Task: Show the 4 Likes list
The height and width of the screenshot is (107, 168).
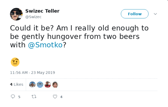Action: 17,84
